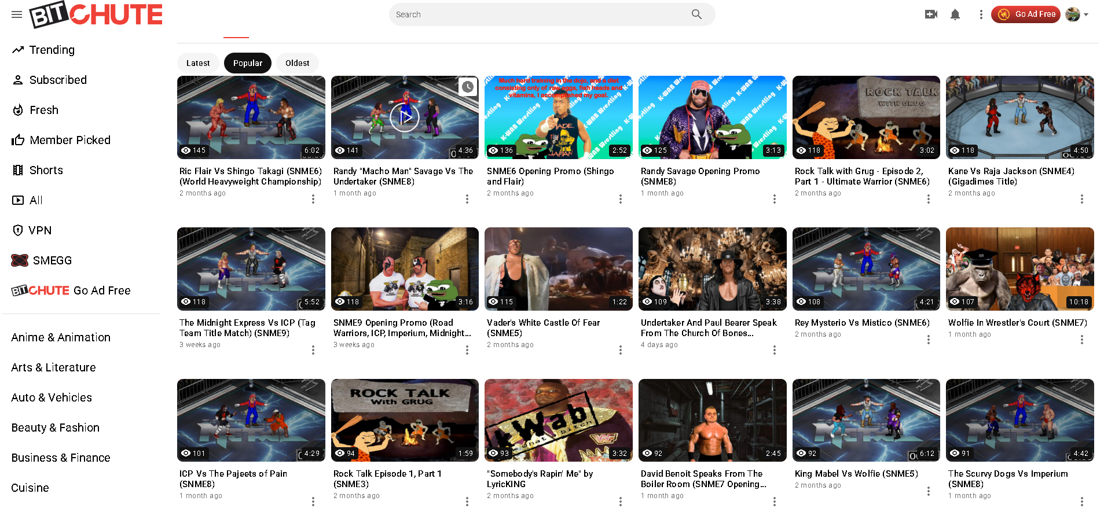Viewport: 1104px width, 512px height.
Task: Open Anime & Animation category
Action: point(61,337)
